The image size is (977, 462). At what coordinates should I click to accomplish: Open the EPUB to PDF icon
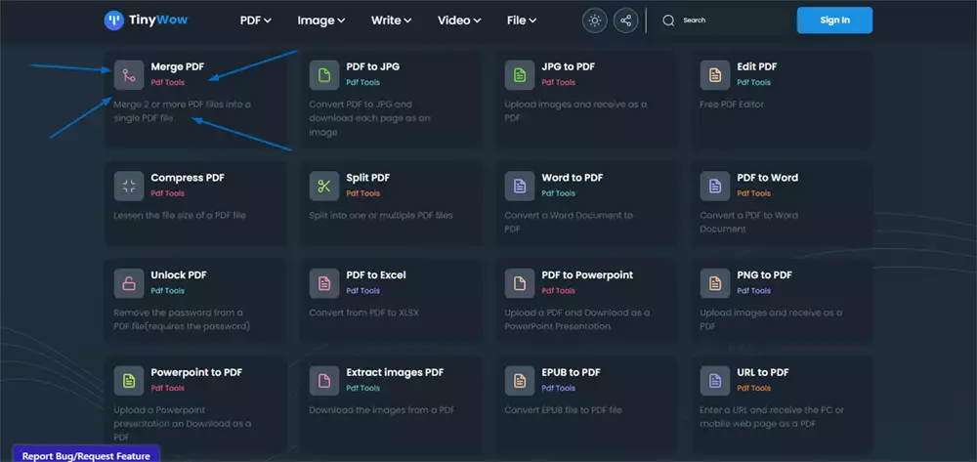(x=520, y=380)
